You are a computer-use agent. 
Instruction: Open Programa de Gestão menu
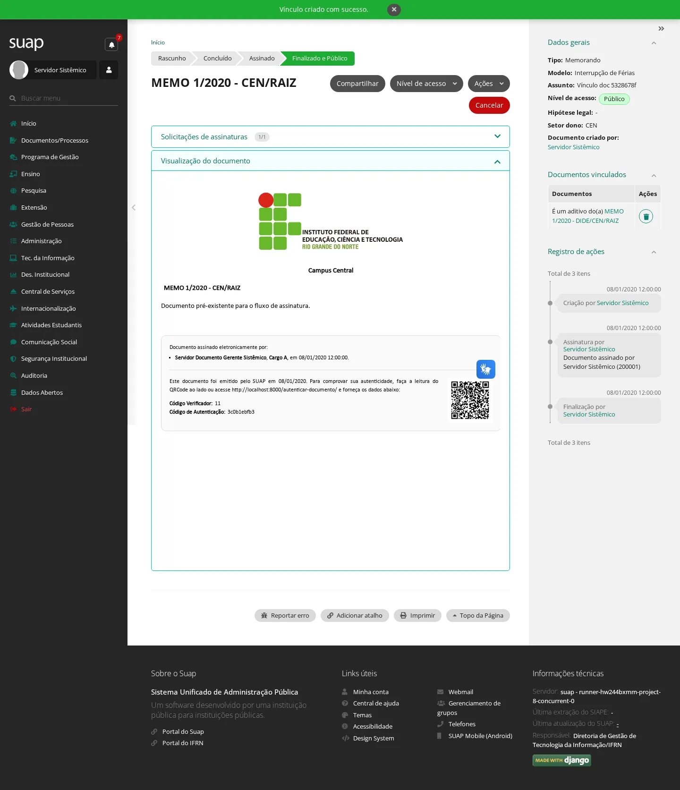coord(50,157)
